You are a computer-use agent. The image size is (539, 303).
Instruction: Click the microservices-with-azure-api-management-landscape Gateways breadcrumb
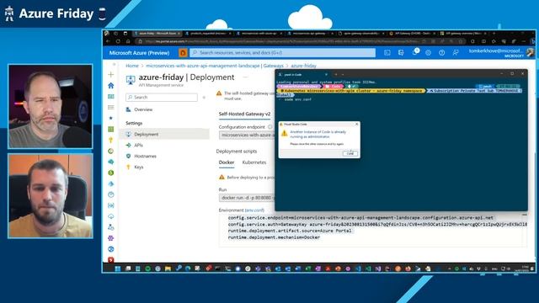click(x=215, y=66)
